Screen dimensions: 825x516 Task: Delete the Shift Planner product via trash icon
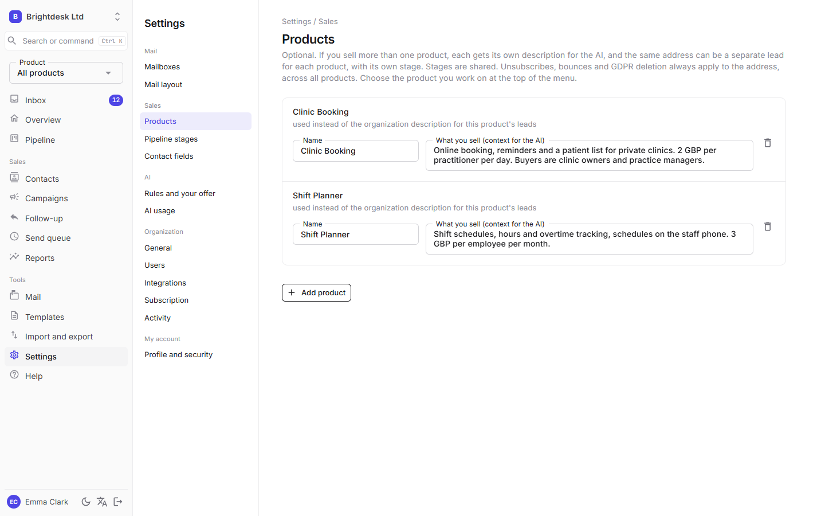point(768,226)
